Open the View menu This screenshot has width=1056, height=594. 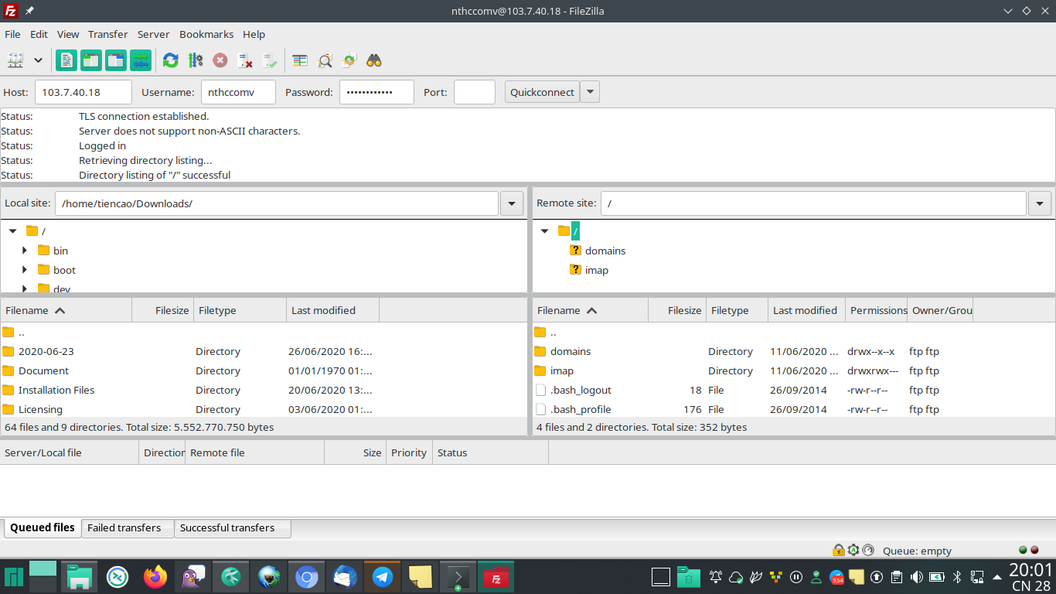pyautogui.click(x=68, y=34)
